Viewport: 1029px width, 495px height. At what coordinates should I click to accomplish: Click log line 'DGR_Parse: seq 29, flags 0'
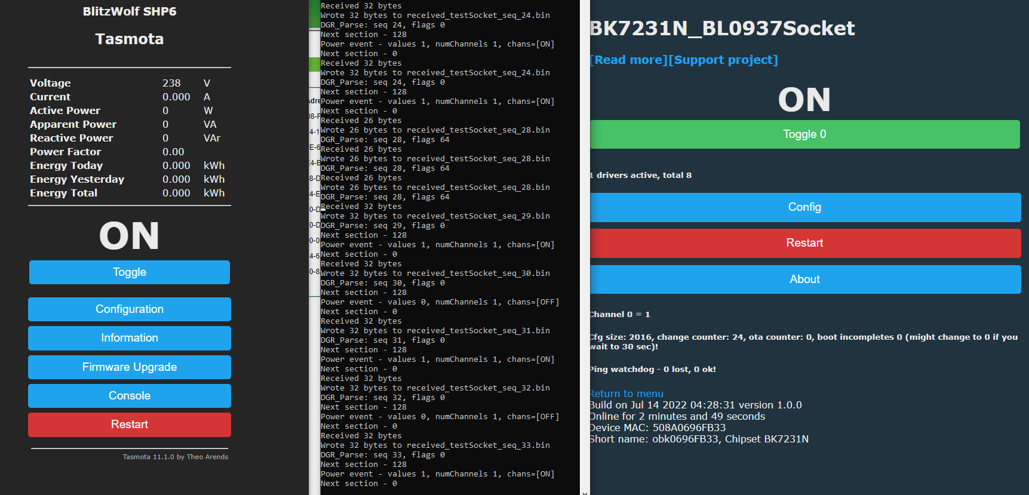pyautogui.click(x=383, y=226)
